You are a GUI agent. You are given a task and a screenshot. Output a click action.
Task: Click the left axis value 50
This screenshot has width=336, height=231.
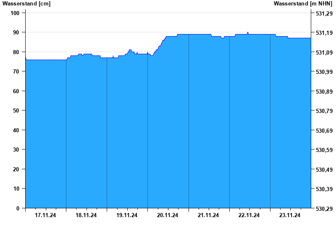click(16, 110)
